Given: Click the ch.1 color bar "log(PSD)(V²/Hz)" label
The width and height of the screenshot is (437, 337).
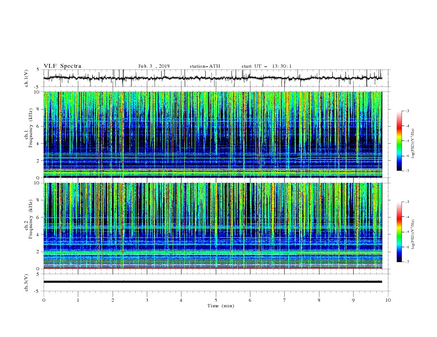Looking at the screenshot, I should 413,144.
